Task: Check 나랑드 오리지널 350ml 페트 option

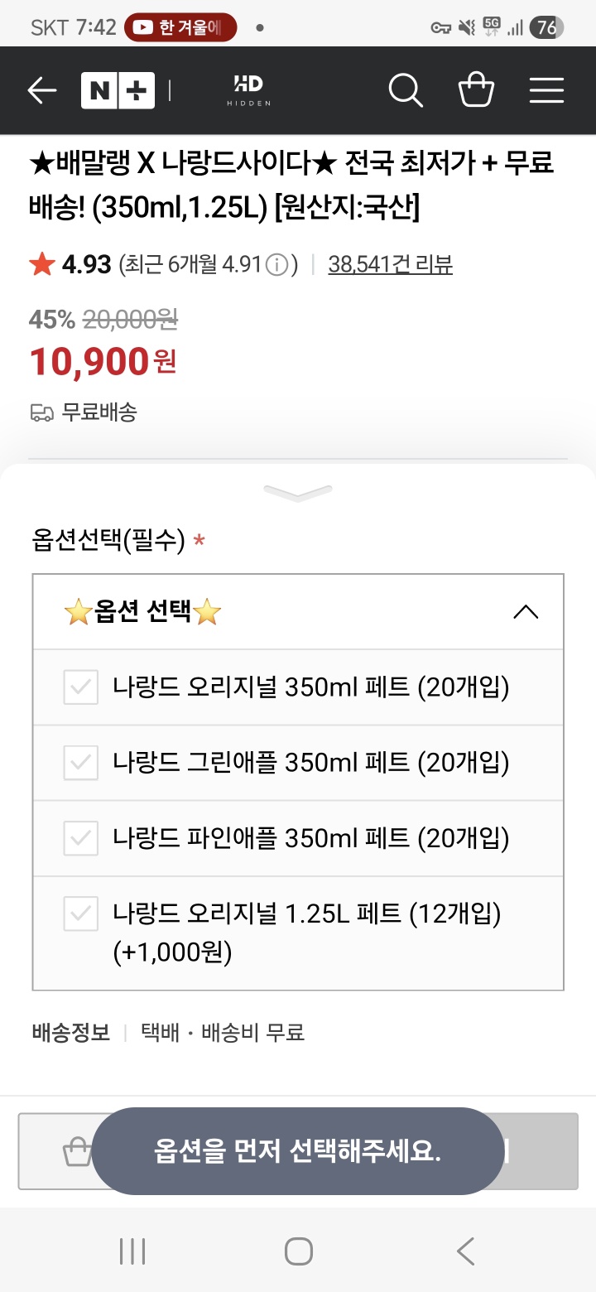Action: (x=81, y=687)
